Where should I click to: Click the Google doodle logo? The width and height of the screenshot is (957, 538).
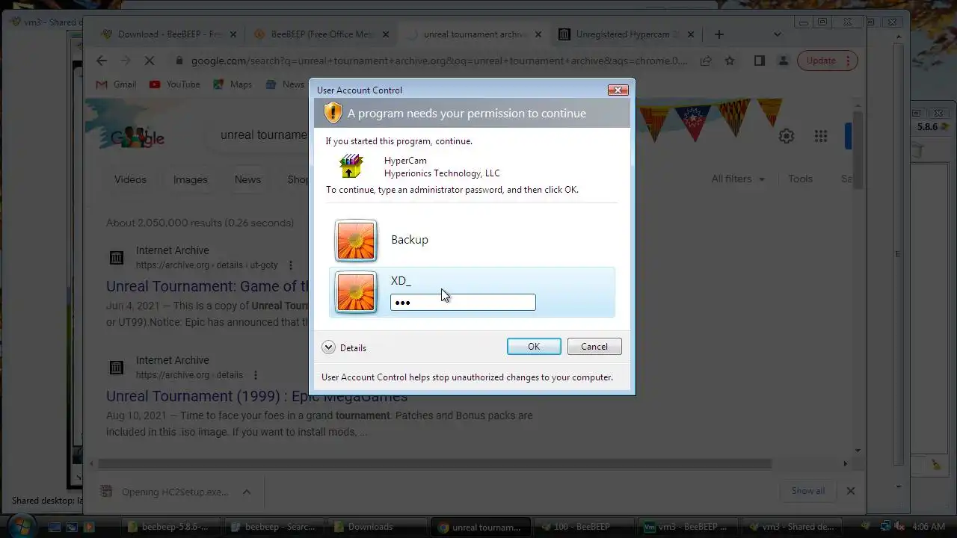(138, 137)
